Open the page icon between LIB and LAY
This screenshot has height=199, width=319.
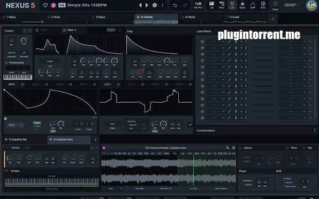click(222, 5)
